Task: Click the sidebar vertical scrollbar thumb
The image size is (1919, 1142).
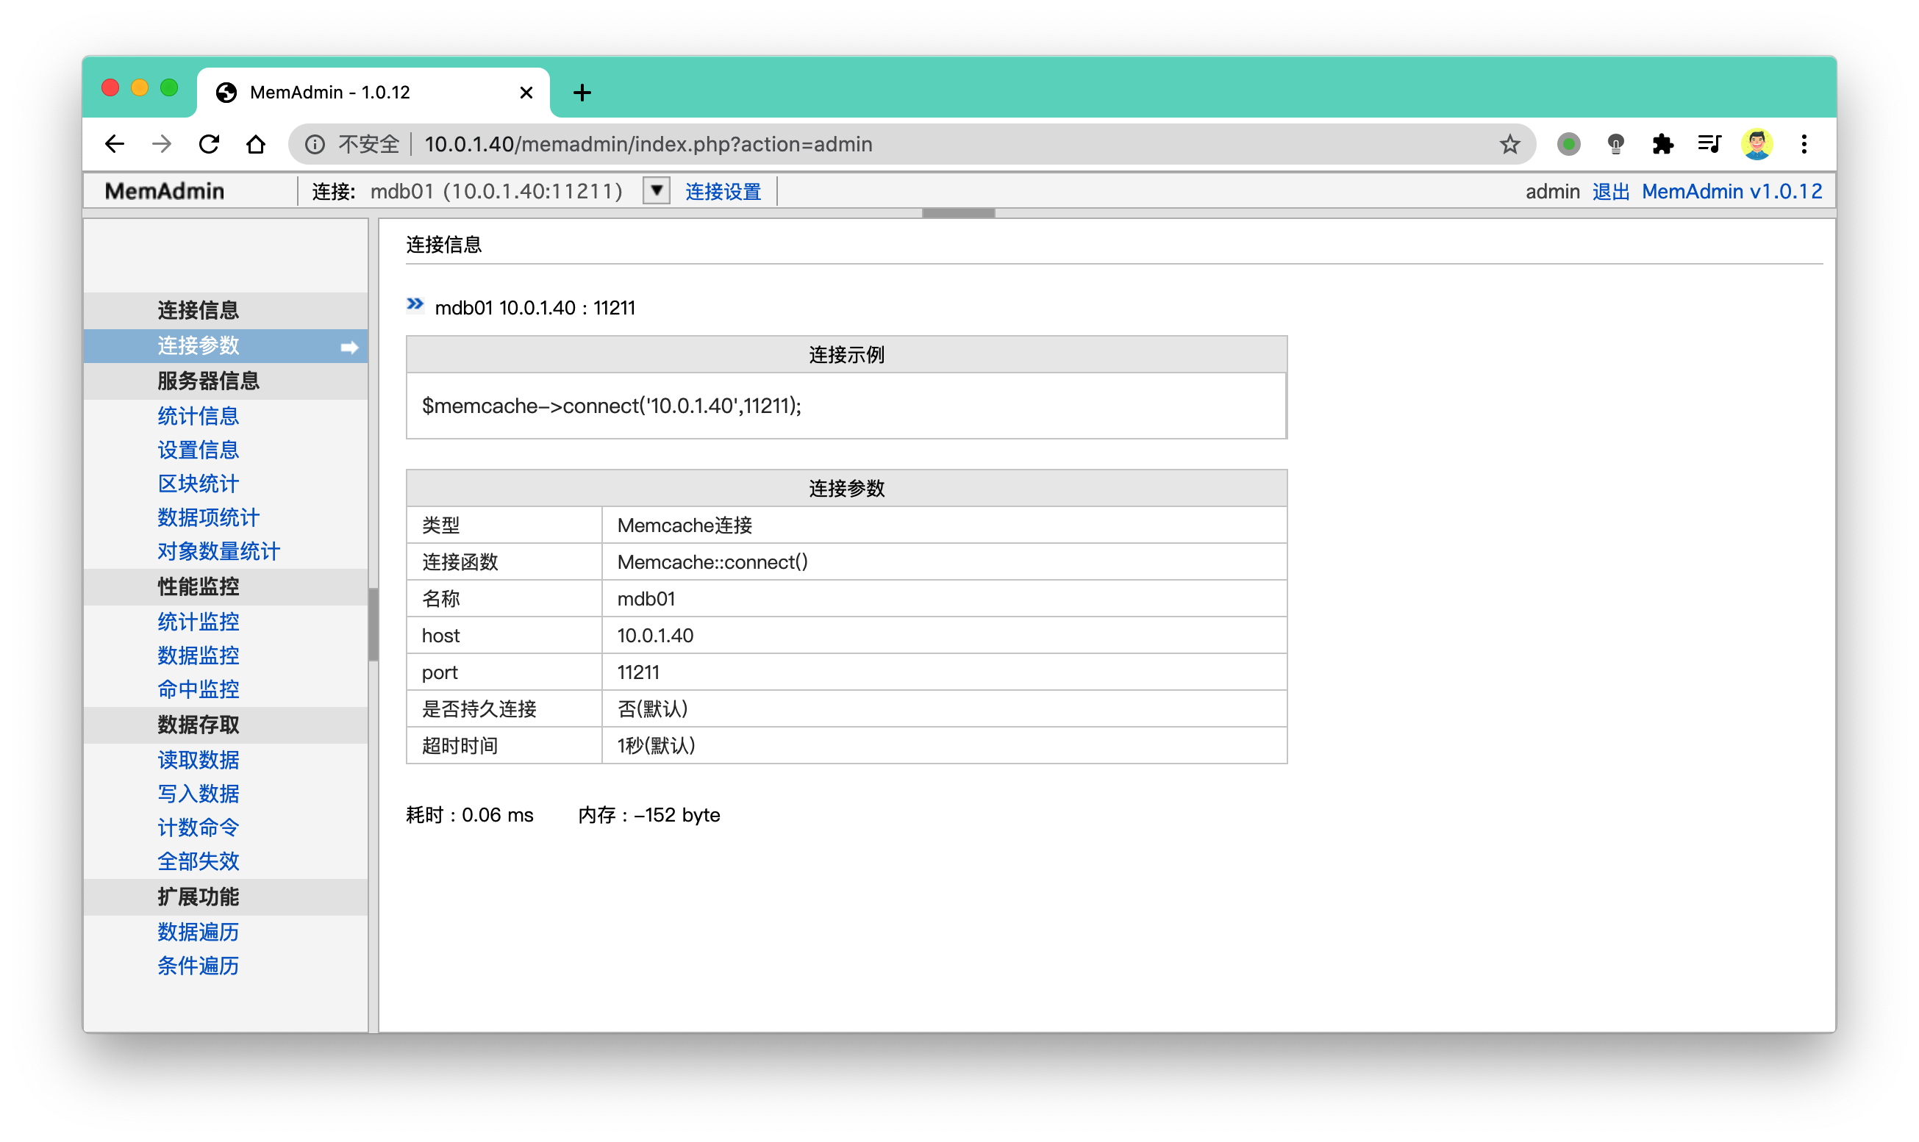Action: (374, 624)
